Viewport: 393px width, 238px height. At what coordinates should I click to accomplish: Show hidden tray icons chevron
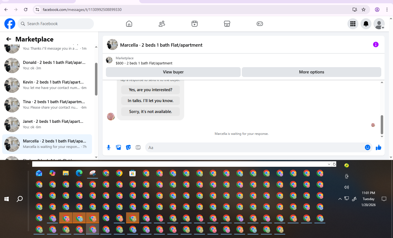click(340, 199)
